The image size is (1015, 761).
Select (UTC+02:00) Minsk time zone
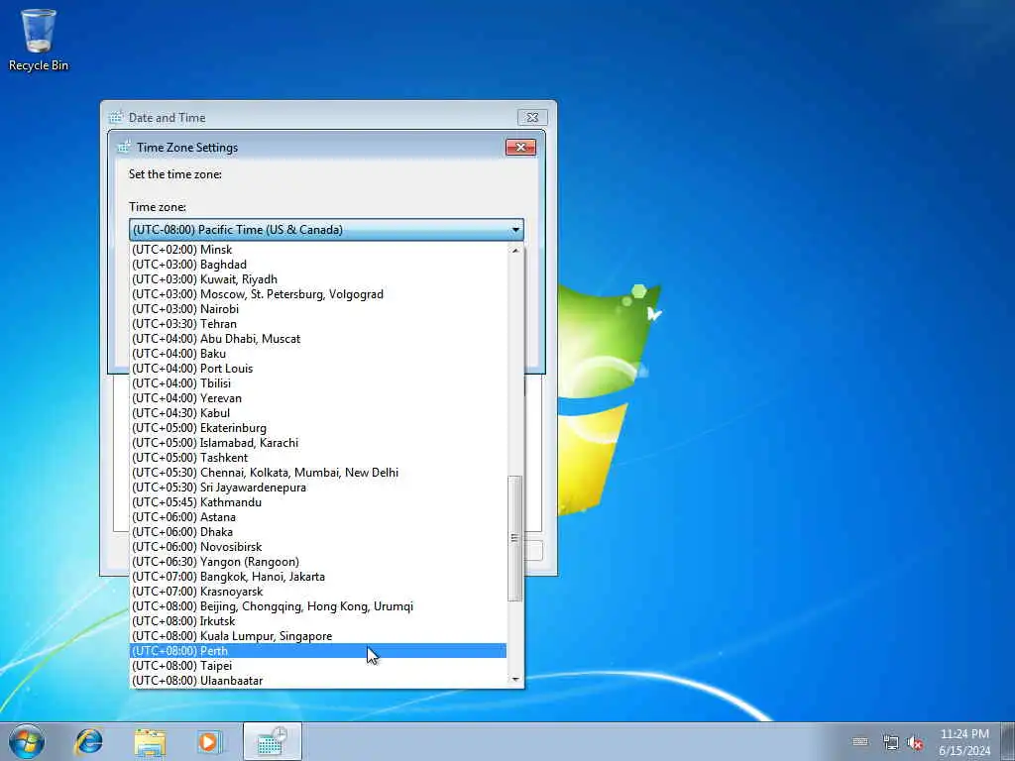pos(318,249)
